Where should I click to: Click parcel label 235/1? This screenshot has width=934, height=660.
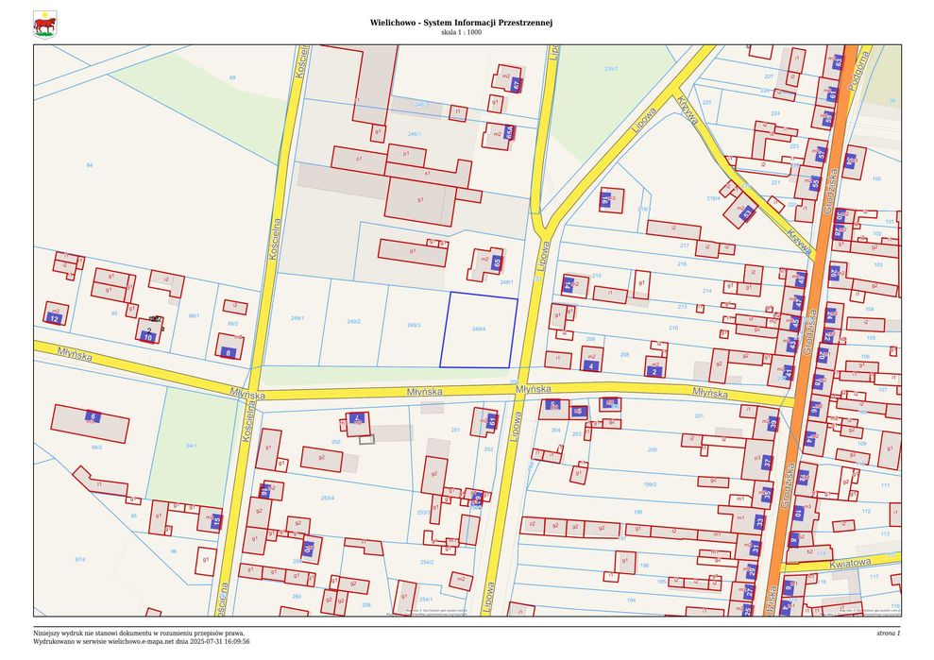click(611, 69)
